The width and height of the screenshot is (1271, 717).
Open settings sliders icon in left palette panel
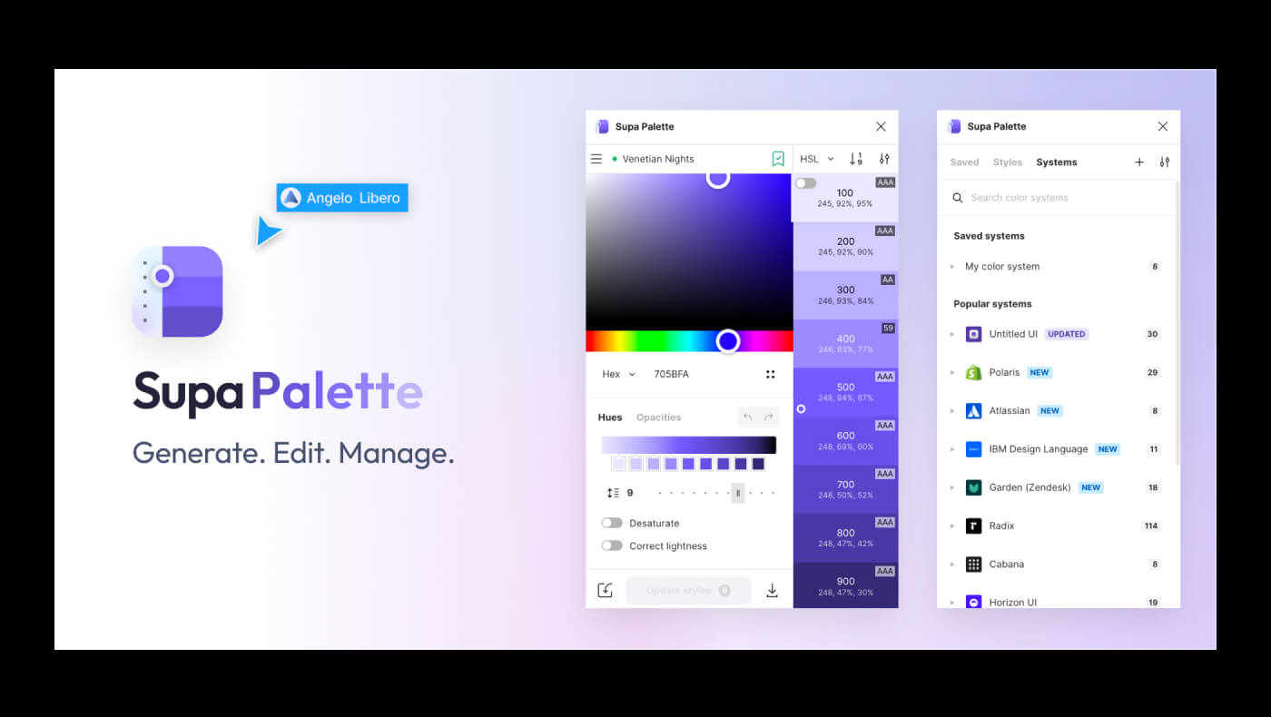click(884, 159)
